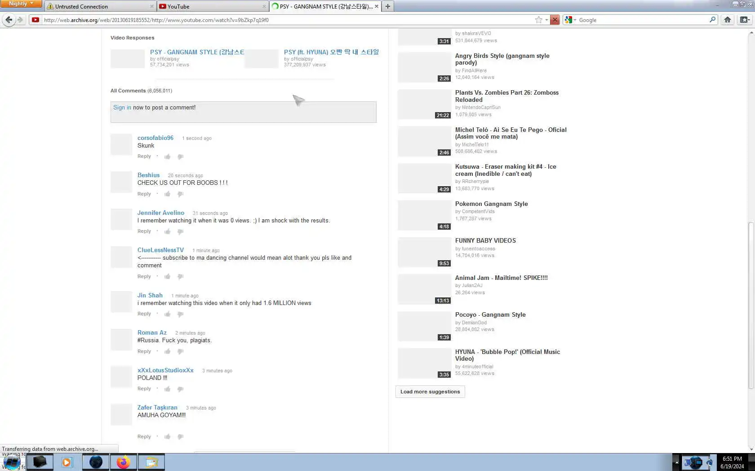Reply to corsofabio96's comment
The image size is (755, 471).
click(144, 157)
